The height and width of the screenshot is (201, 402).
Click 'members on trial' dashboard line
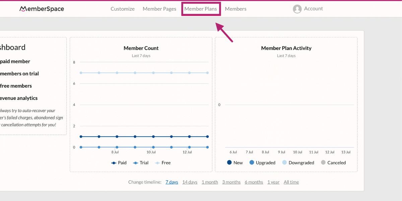point(19,74)
